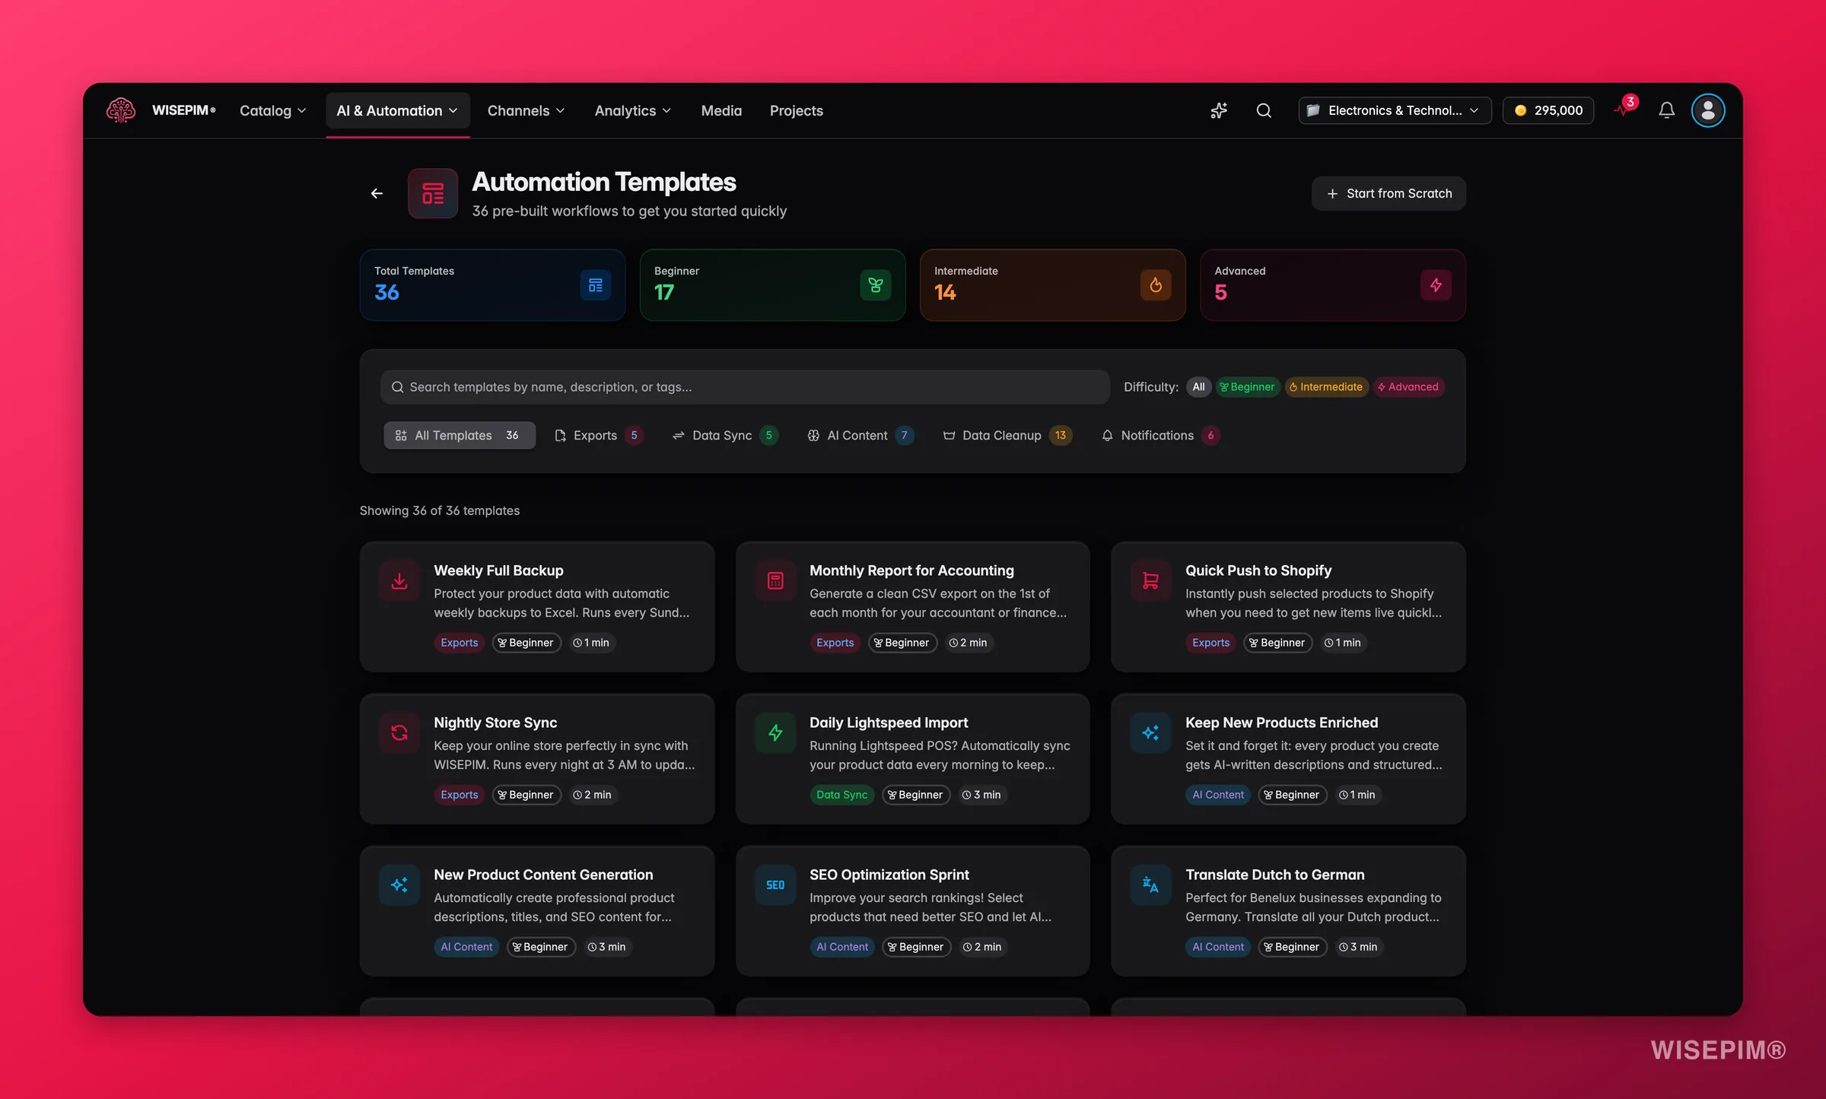Screen dimensions: 1826x1099
Task: Click the Exports tag on Nightly Store Sync
Action: (x=460, y=795)
